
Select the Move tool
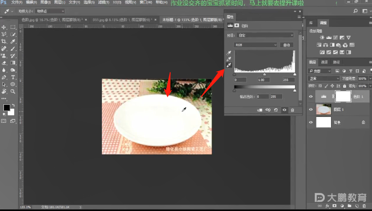point(4,27)
